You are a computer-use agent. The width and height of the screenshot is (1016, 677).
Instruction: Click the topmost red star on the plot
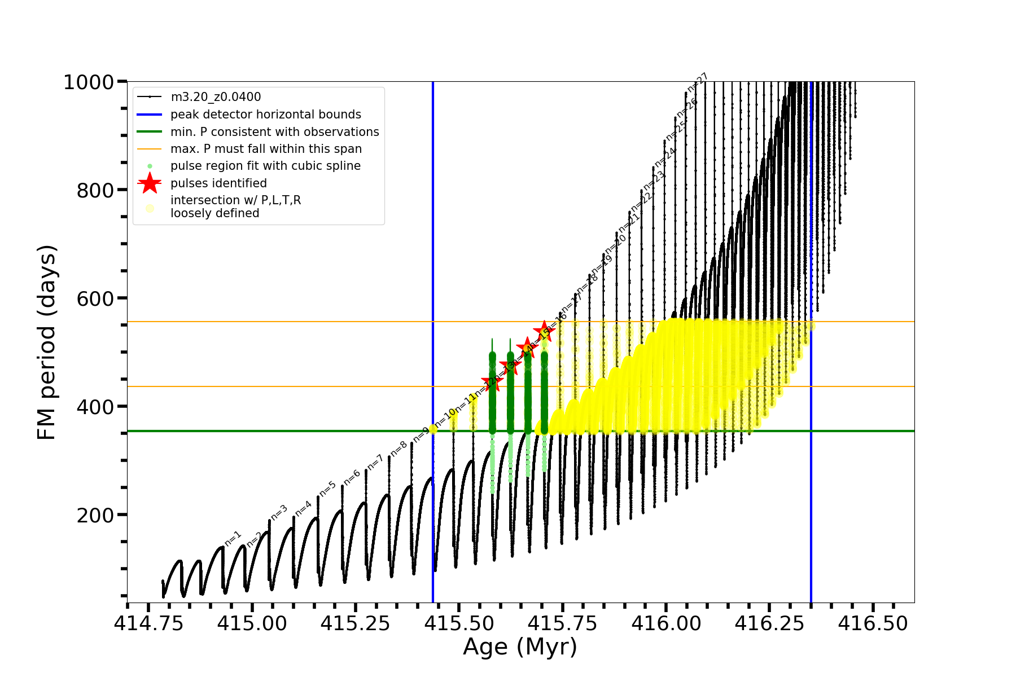tap(544, 331)
